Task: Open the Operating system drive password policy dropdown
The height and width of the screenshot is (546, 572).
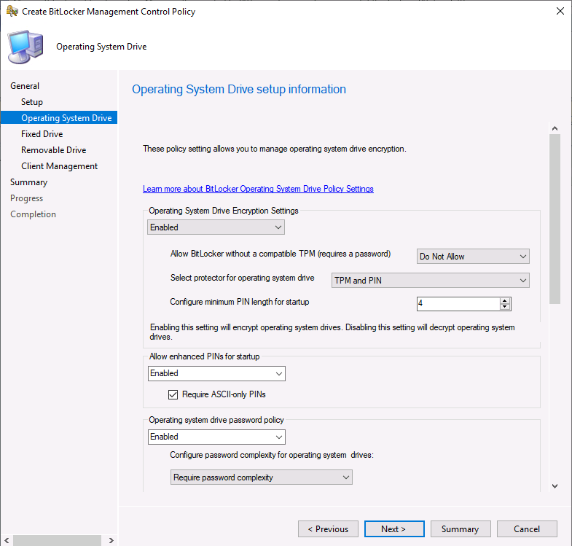Action: pyautogui.click(x=216, y=437)
